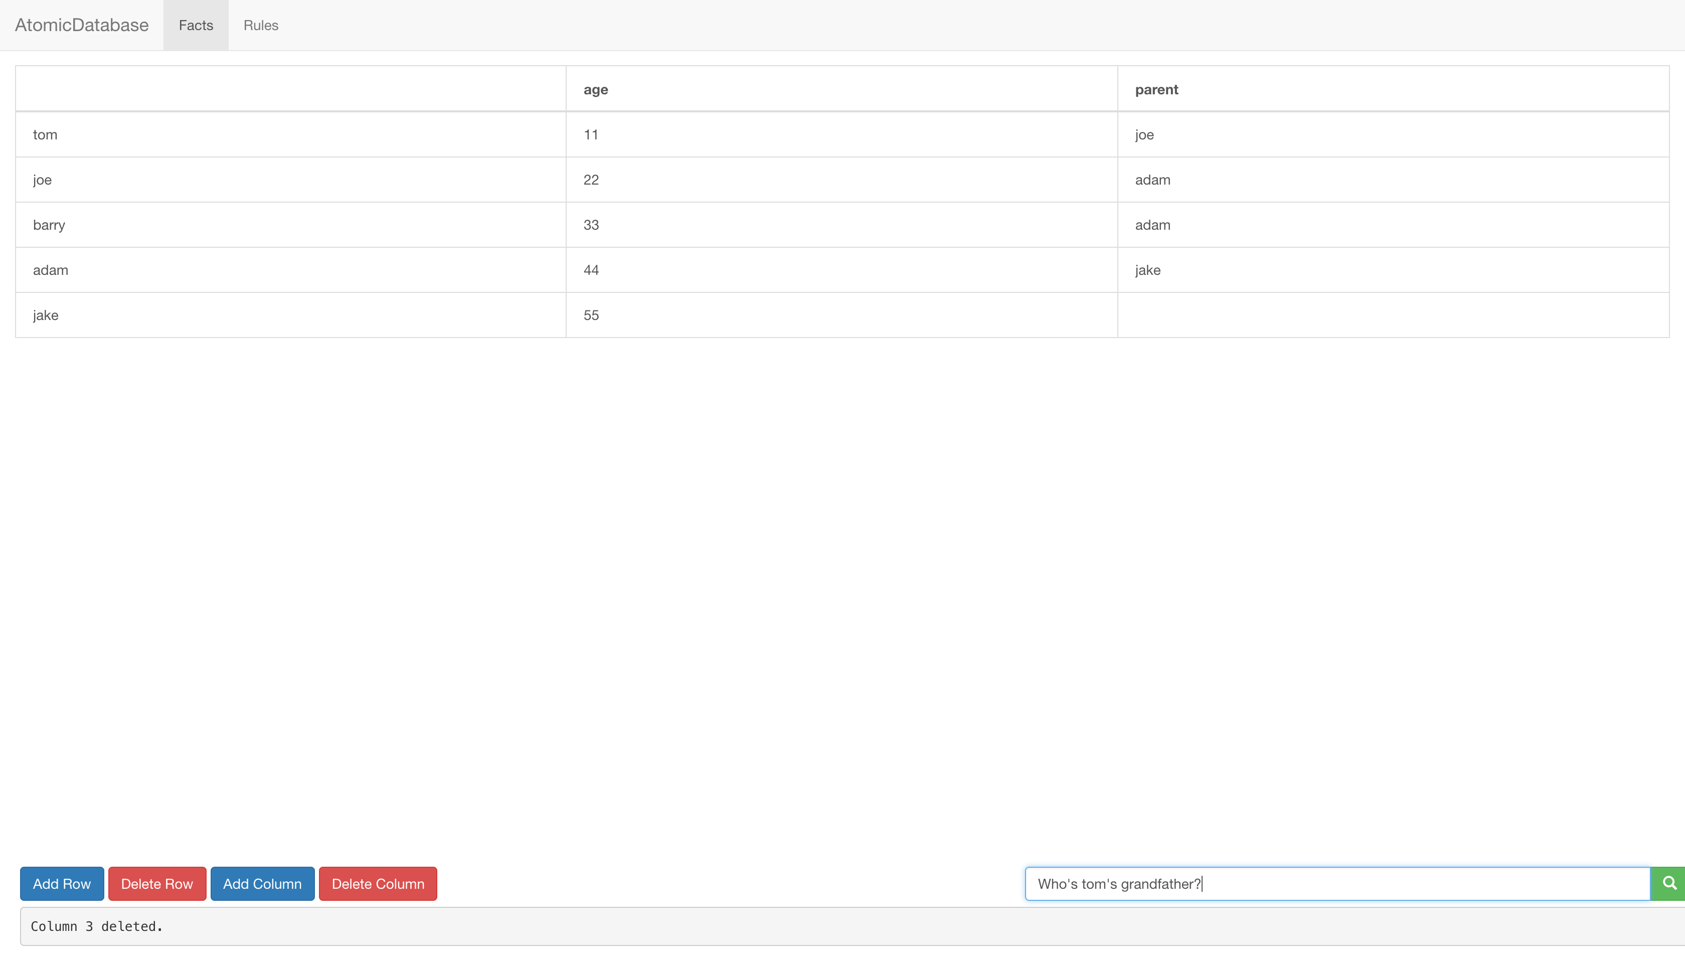Switch to the Facts tab
Screen dimensions: 1685x956
[x=196, y=25]
